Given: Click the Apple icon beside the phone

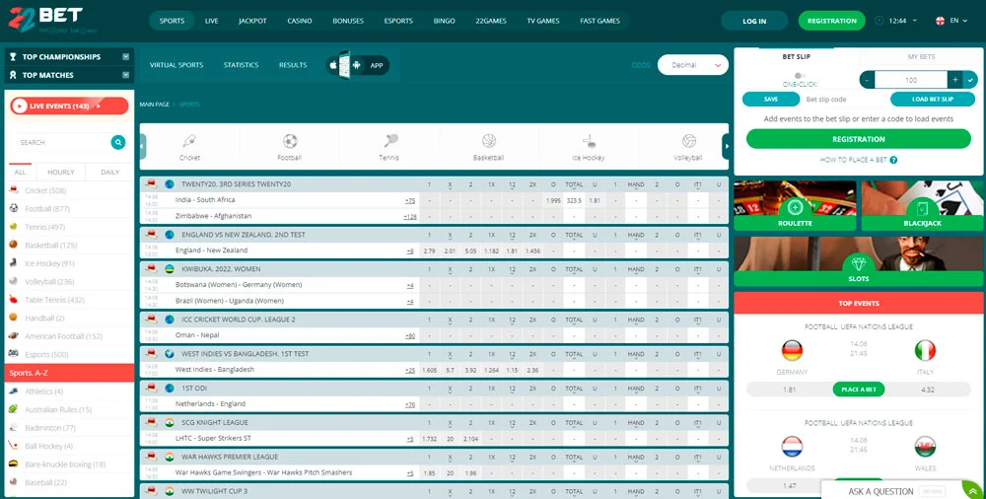Looking at the screenshot, I should pyautogui.click(x=332, y=65).
